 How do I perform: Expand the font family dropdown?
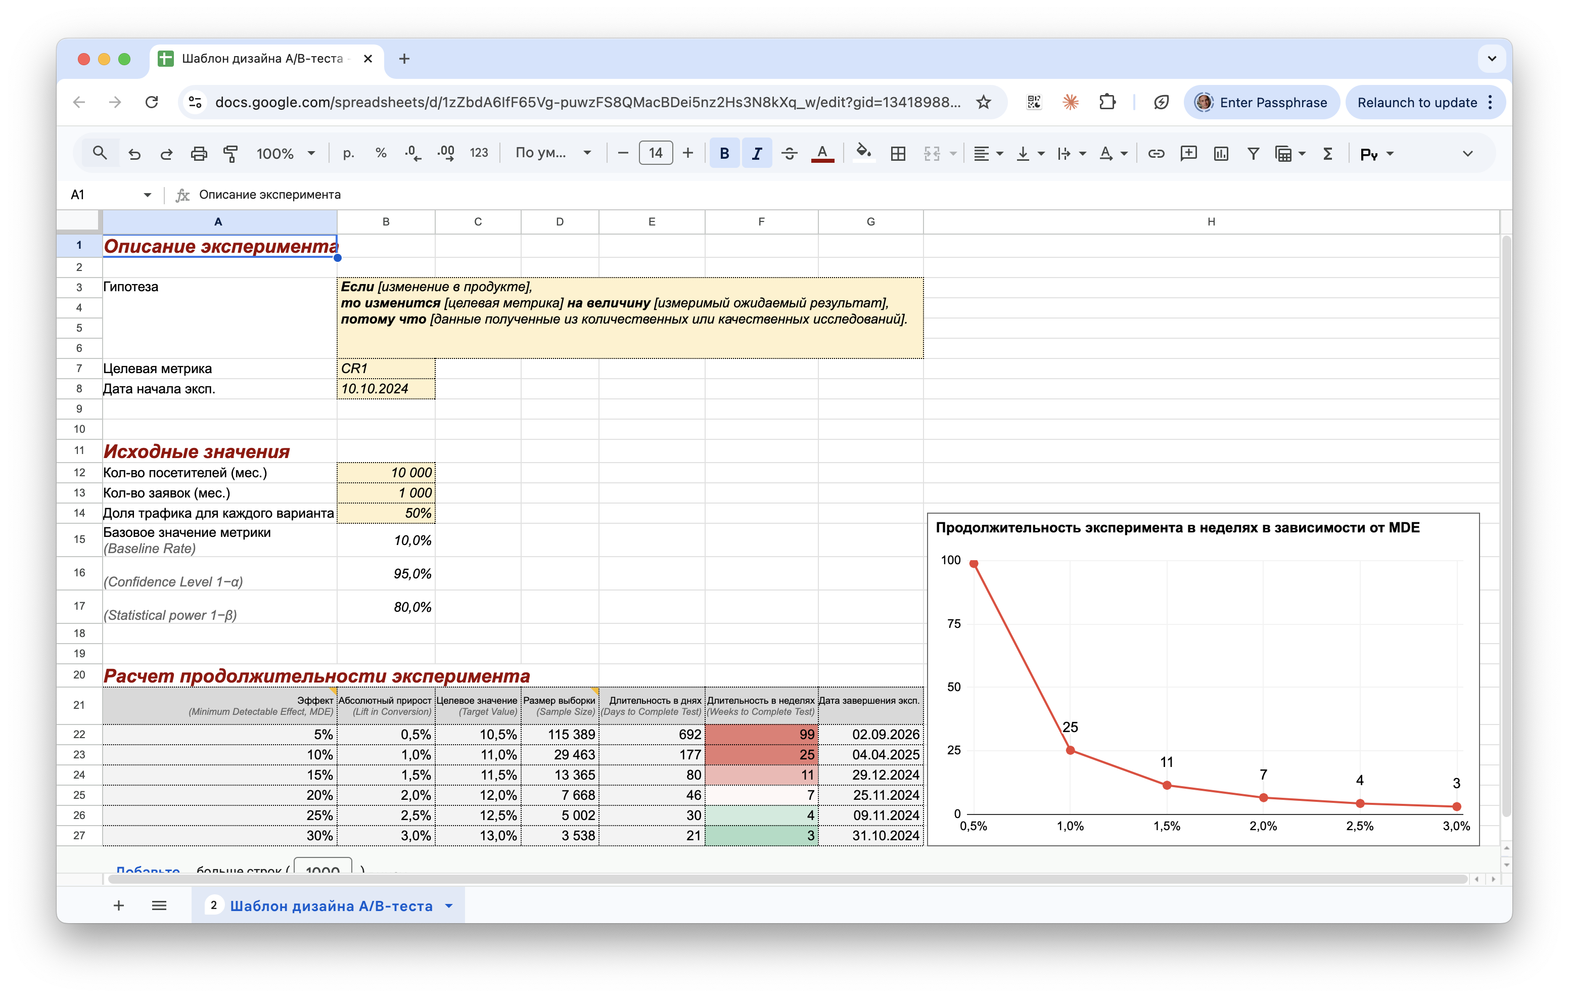click(552, 154)
